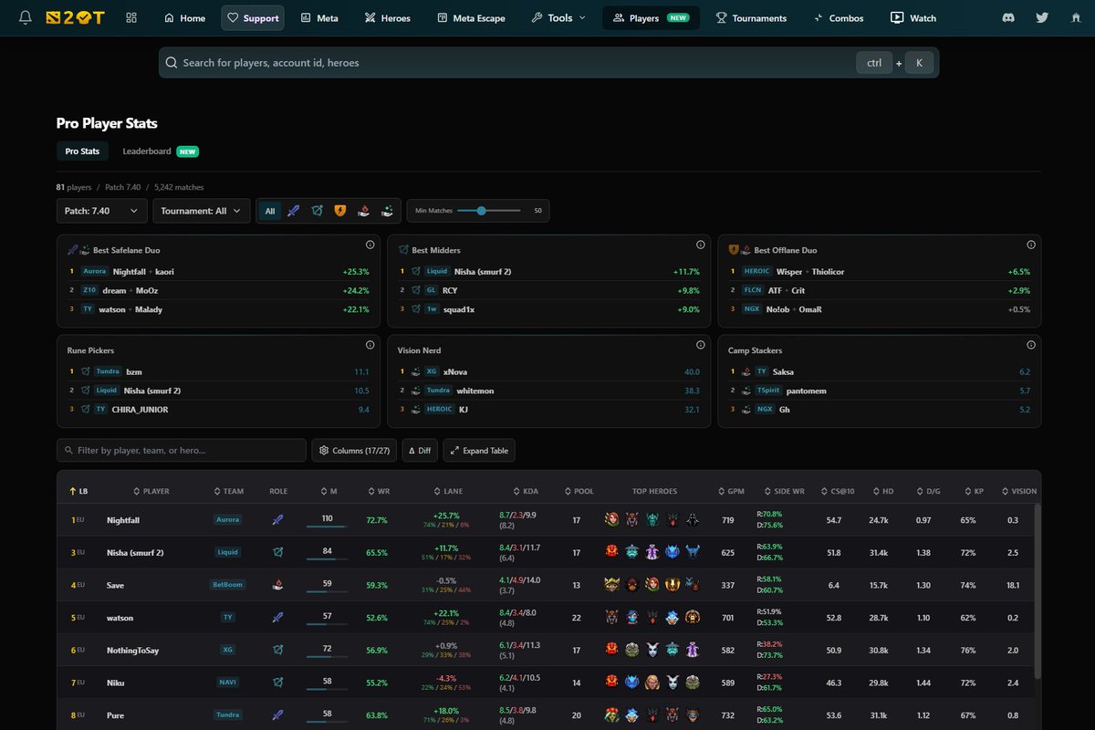
Task: Click the first top hero icon in Niku's row
Action: pyautogui.click(x=612, y=683)
